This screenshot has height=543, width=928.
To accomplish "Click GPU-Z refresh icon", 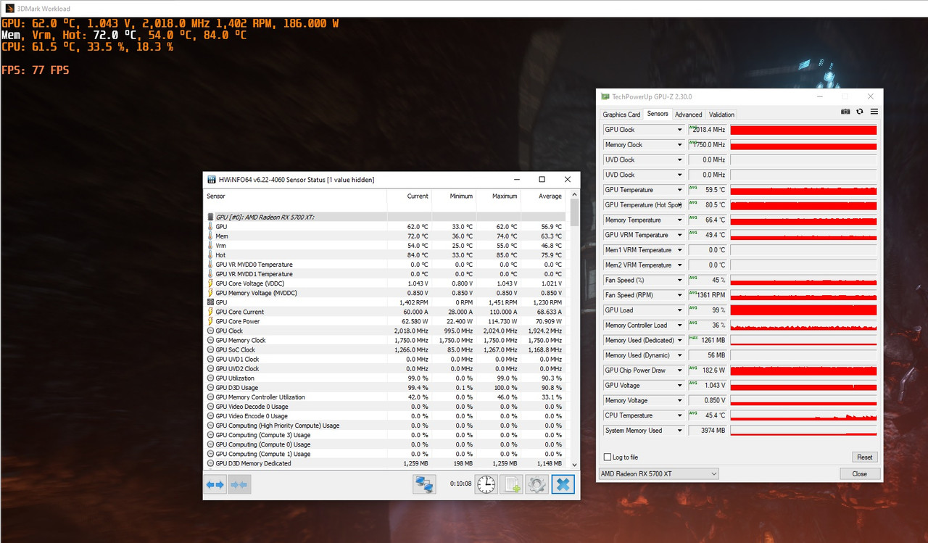I will (x=860, y=112).
